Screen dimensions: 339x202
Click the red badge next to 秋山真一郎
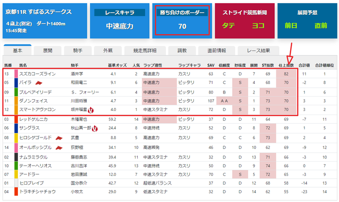pyautogui.click(x=95, y=128)
